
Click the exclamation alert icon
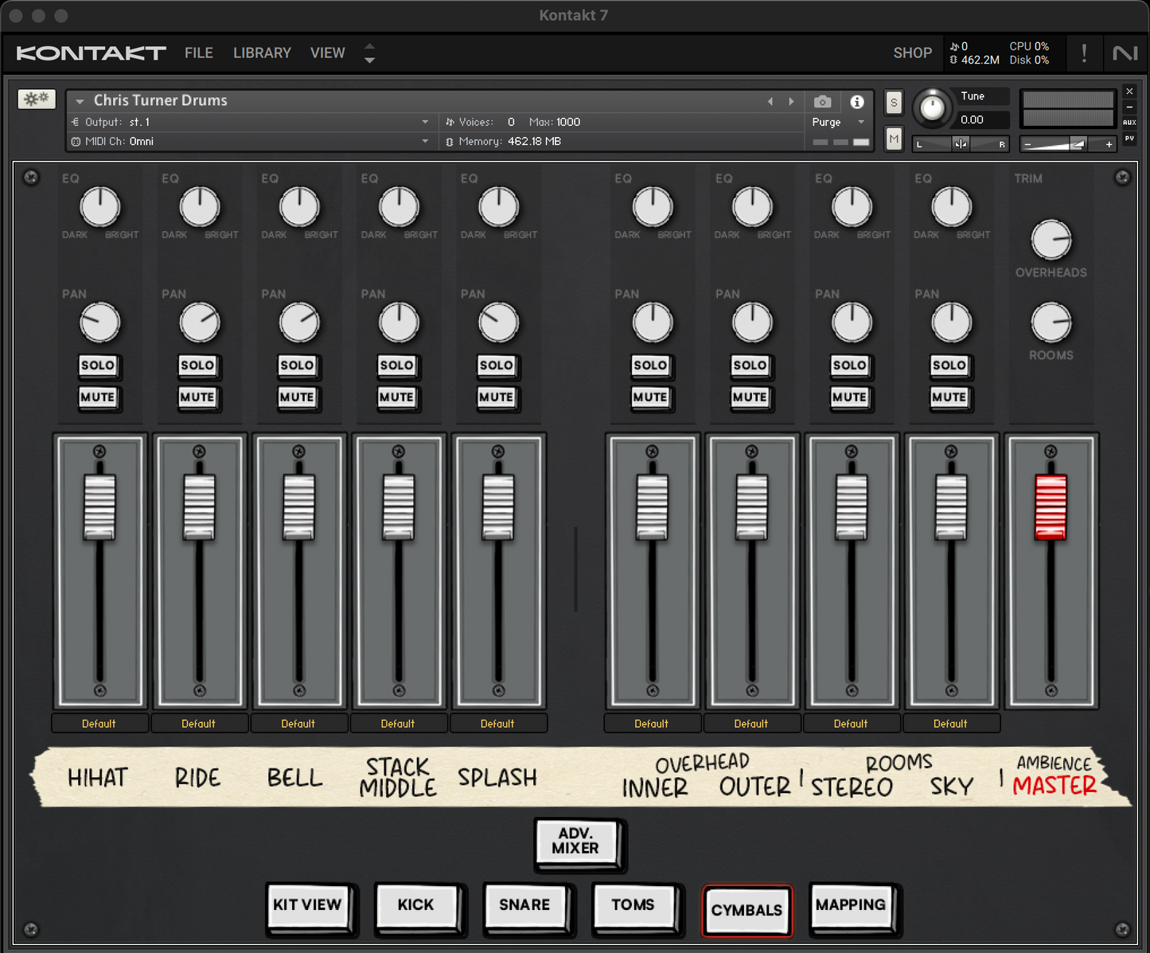click(x=1083, y=53)
